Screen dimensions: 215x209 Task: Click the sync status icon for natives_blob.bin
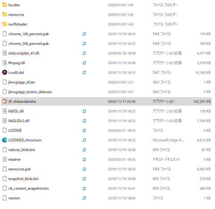[84, 150]
